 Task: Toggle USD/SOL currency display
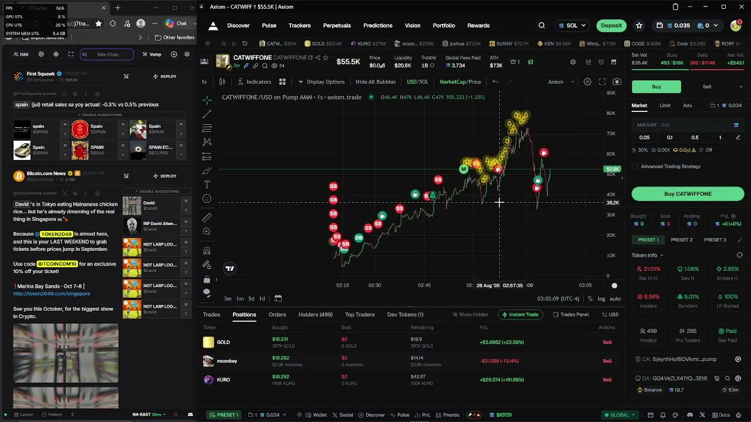pyautogui.click(x=418, y=82)
